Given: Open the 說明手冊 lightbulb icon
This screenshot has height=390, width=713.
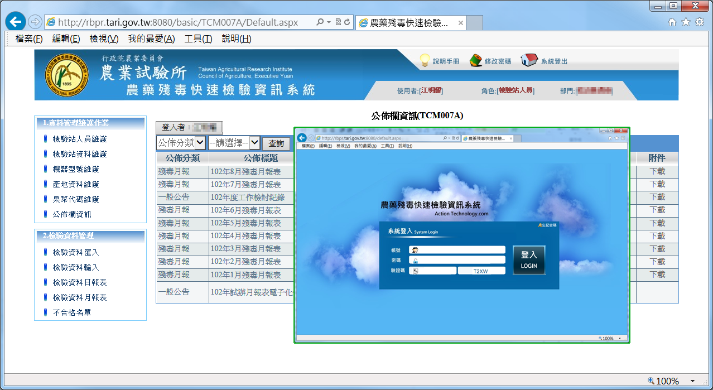Looking at the screenshot, I should coord(426,60).
